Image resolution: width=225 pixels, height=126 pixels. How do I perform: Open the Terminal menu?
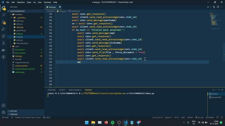tap(47, 2)
